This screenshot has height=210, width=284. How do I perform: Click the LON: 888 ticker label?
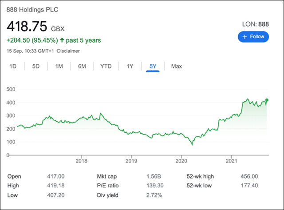(255, 24)
